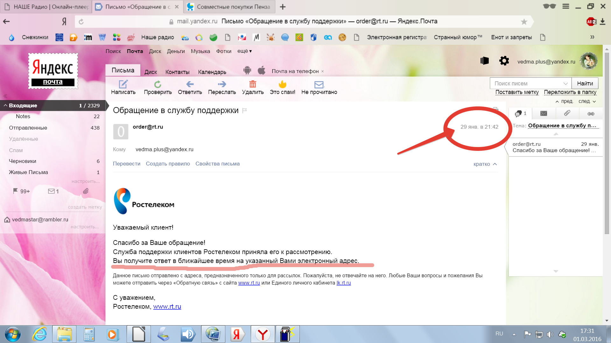Reload the page in the browser
Viewport: 611px width, 343px height.
pos(81,22)
